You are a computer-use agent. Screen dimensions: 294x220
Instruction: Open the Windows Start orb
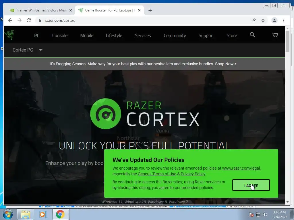[x=8, y=214]
